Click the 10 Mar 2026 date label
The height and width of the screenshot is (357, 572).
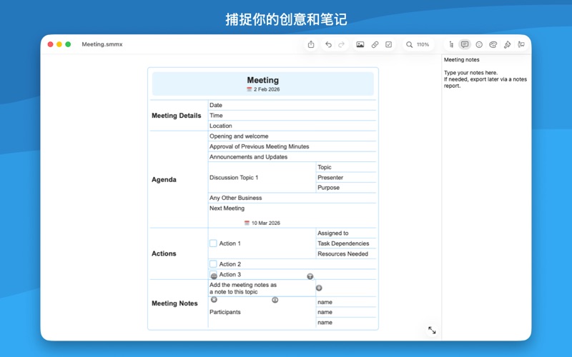(265, 223)
